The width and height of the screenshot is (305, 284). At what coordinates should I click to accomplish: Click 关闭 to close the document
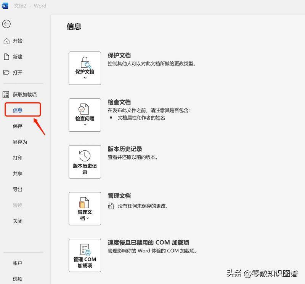(18, 221)
